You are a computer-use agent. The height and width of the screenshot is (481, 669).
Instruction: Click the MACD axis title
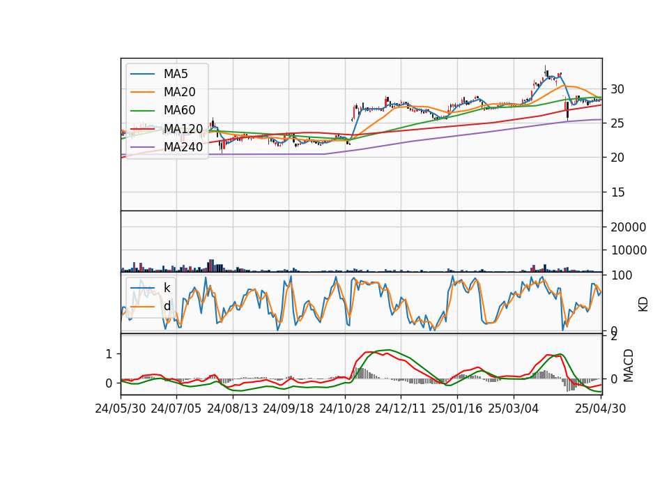coord(629,365)
